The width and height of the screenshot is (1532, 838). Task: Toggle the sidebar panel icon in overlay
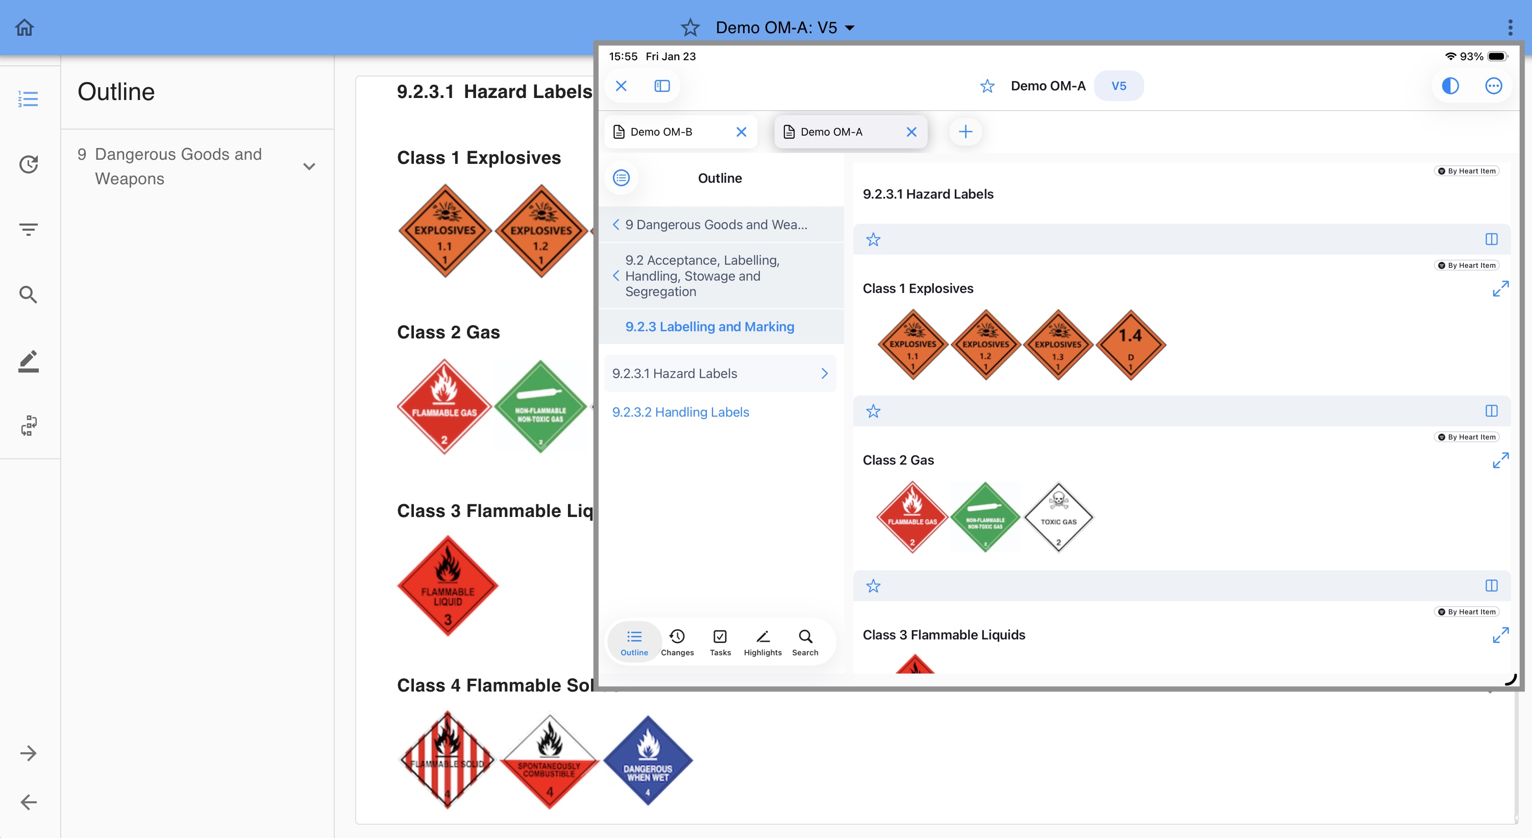tap(661, 86)
